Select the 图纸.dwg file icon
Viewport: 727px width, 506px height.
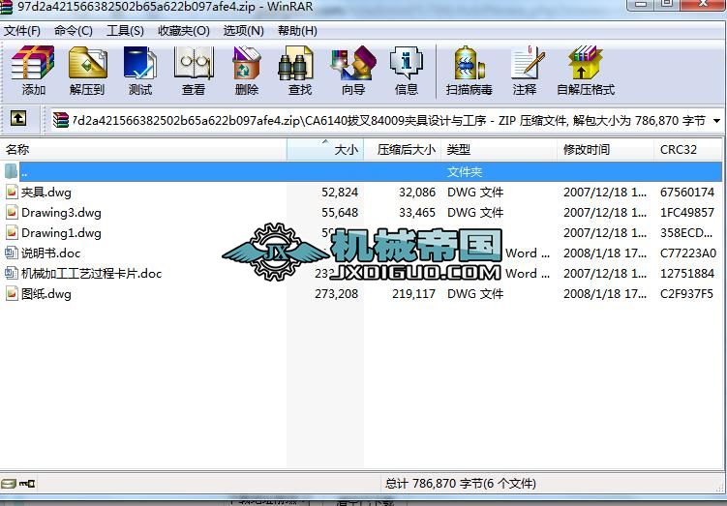12,294
